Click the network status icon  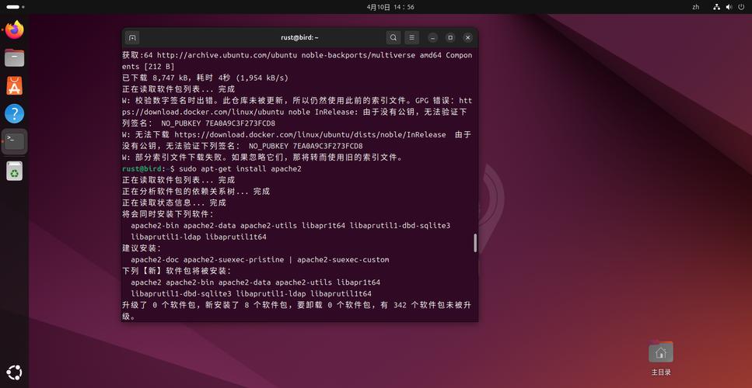[715, 7]
